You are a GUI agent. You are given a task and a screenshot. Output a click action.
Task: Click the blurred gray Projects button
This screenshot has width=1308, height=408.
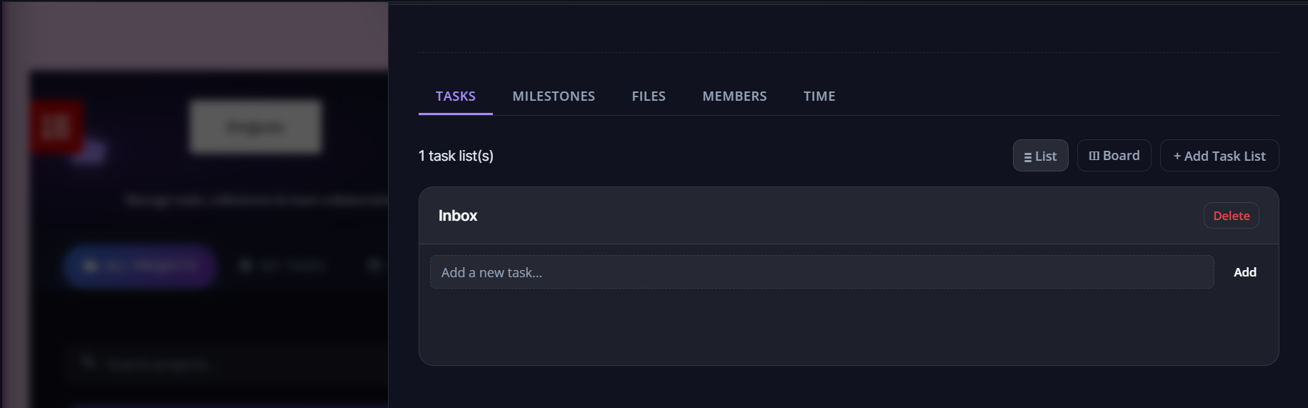(256, 127)
